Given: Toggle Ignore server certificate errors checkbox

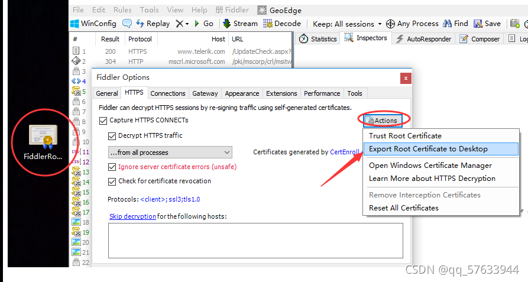Looking at the screenshot, I should pos(112,167).
